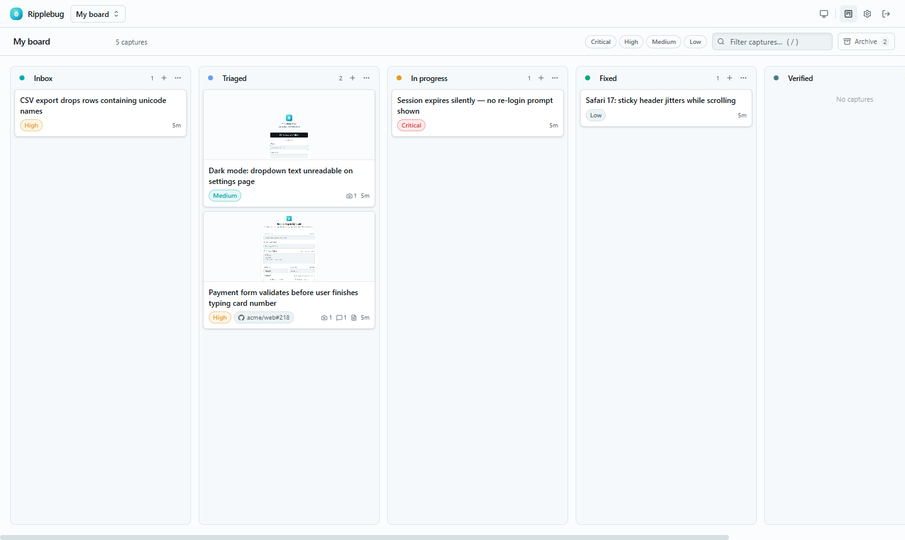This screenshot has width=905, height=540.
Task: Add a capture to In progress column
Action: (x=541, y=78)
